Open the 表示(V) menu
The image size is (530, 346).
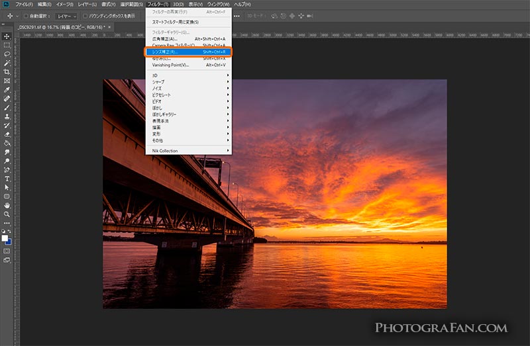point(195,5)
